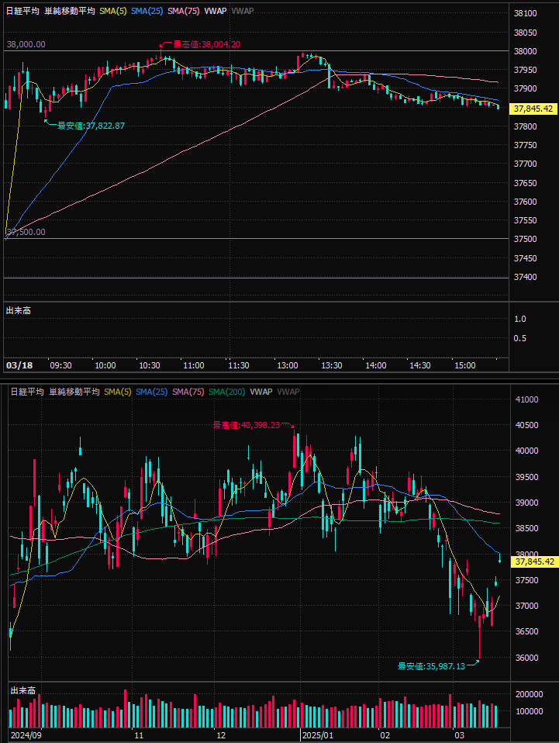Image resolution: width=559 pixels, height=743 pixels.
Task: Click the SMA(75) legend in the daily chart
Action: tap(188, 392)
